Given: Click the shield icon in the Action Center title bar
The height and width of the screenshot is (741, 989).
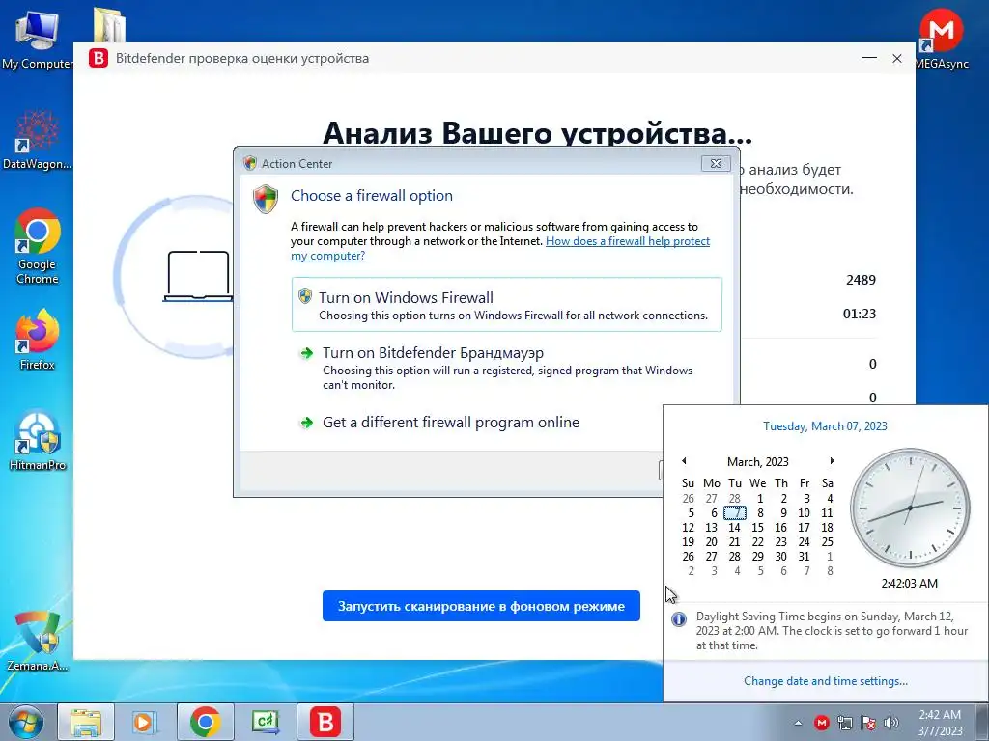Looking at the screenshot, I should 250,163.
